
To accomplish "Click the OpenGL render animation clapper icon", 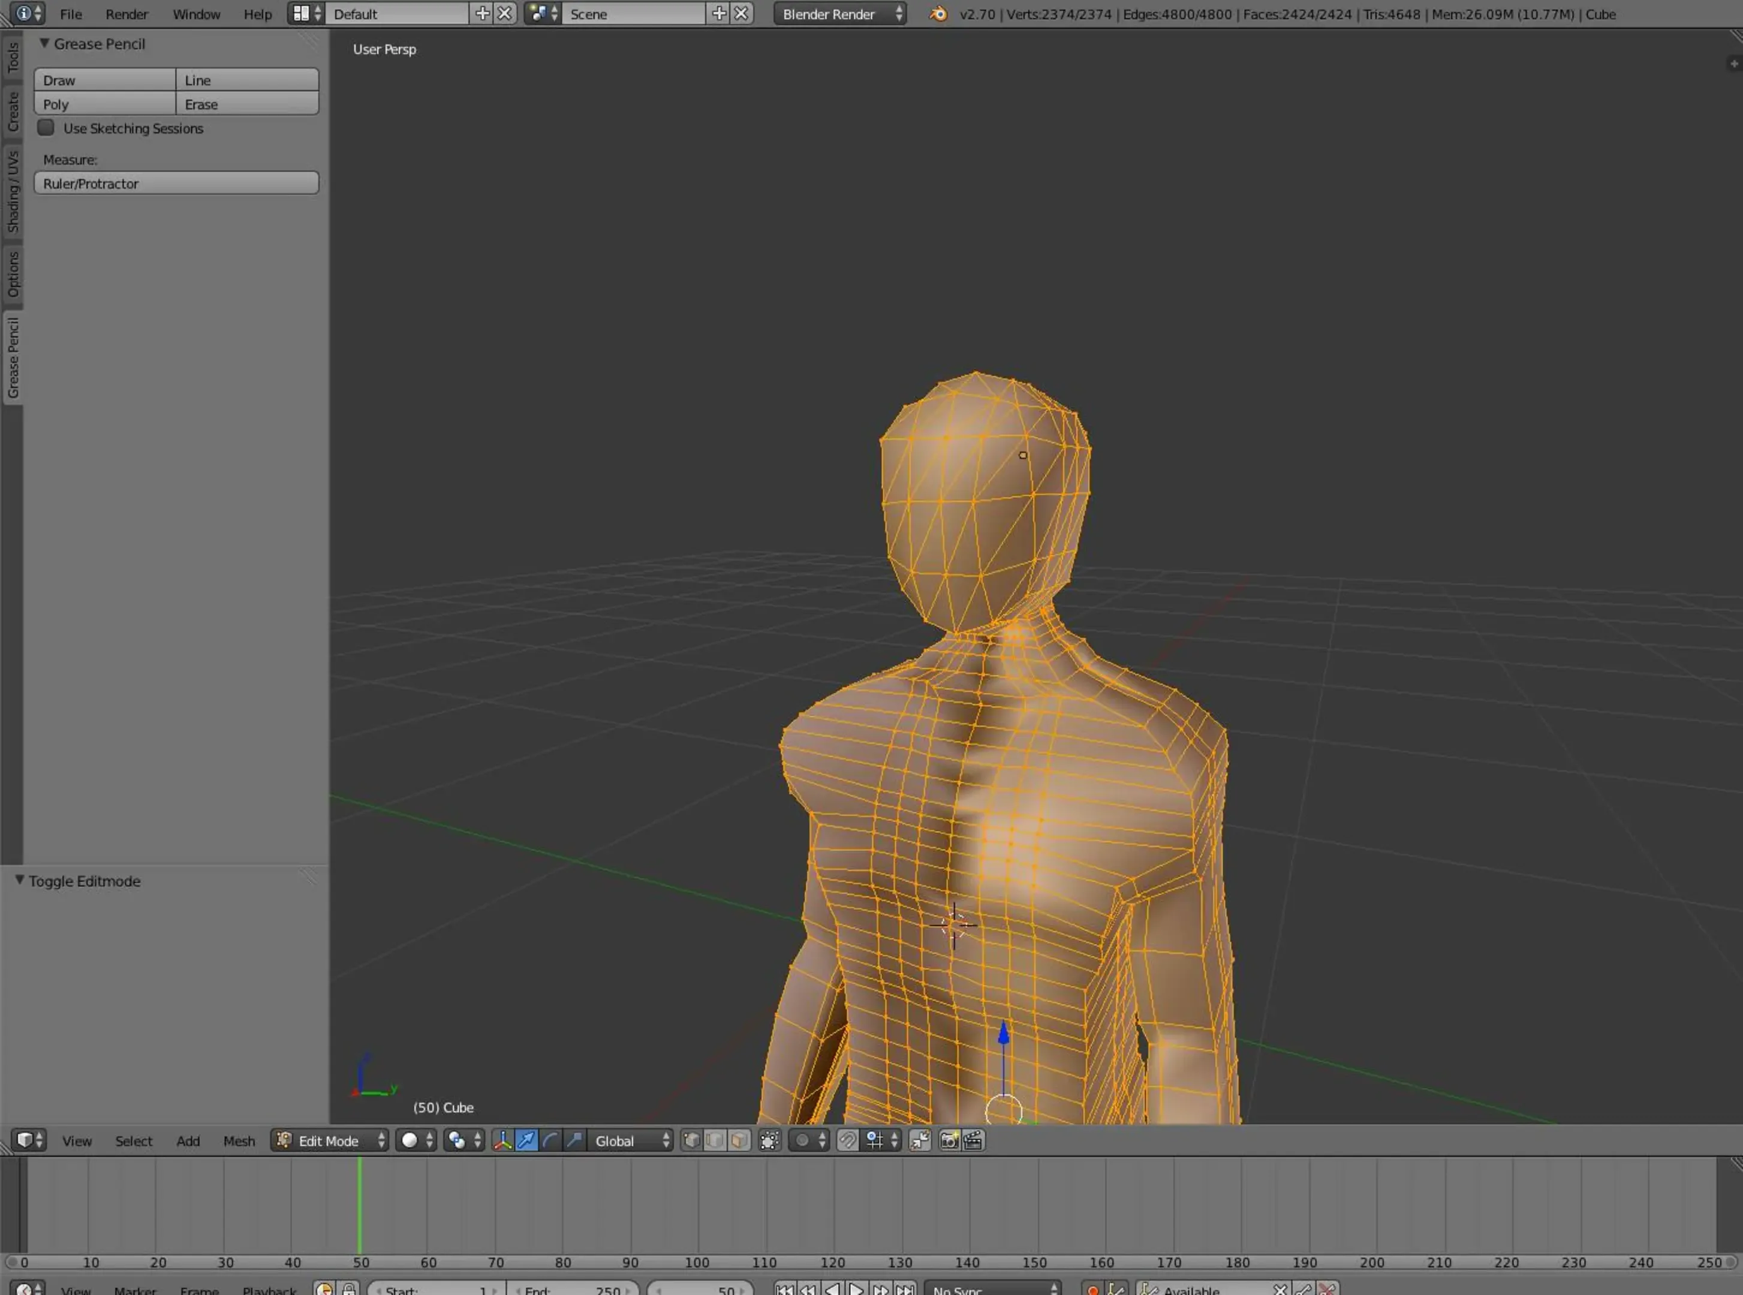I will tap(973, 1140).
